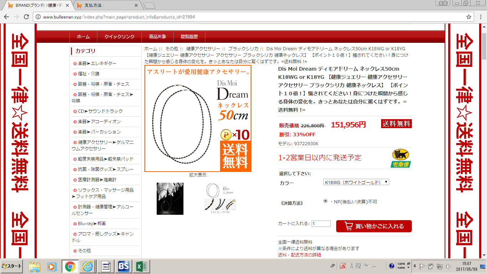487x274 pixels.
Task: Click the power plug icon in tray
Action: coord(431,266)
